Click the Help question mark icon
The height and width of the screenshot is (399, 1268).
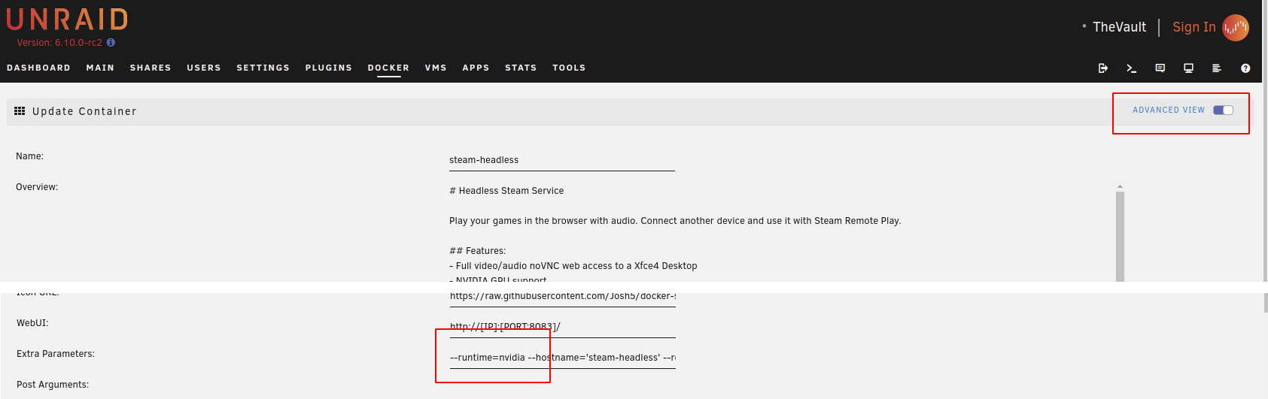pos(1245,68)
